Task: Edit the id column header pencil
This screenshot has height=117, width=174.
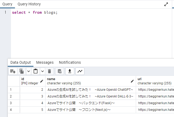Action: pos(42,81)
